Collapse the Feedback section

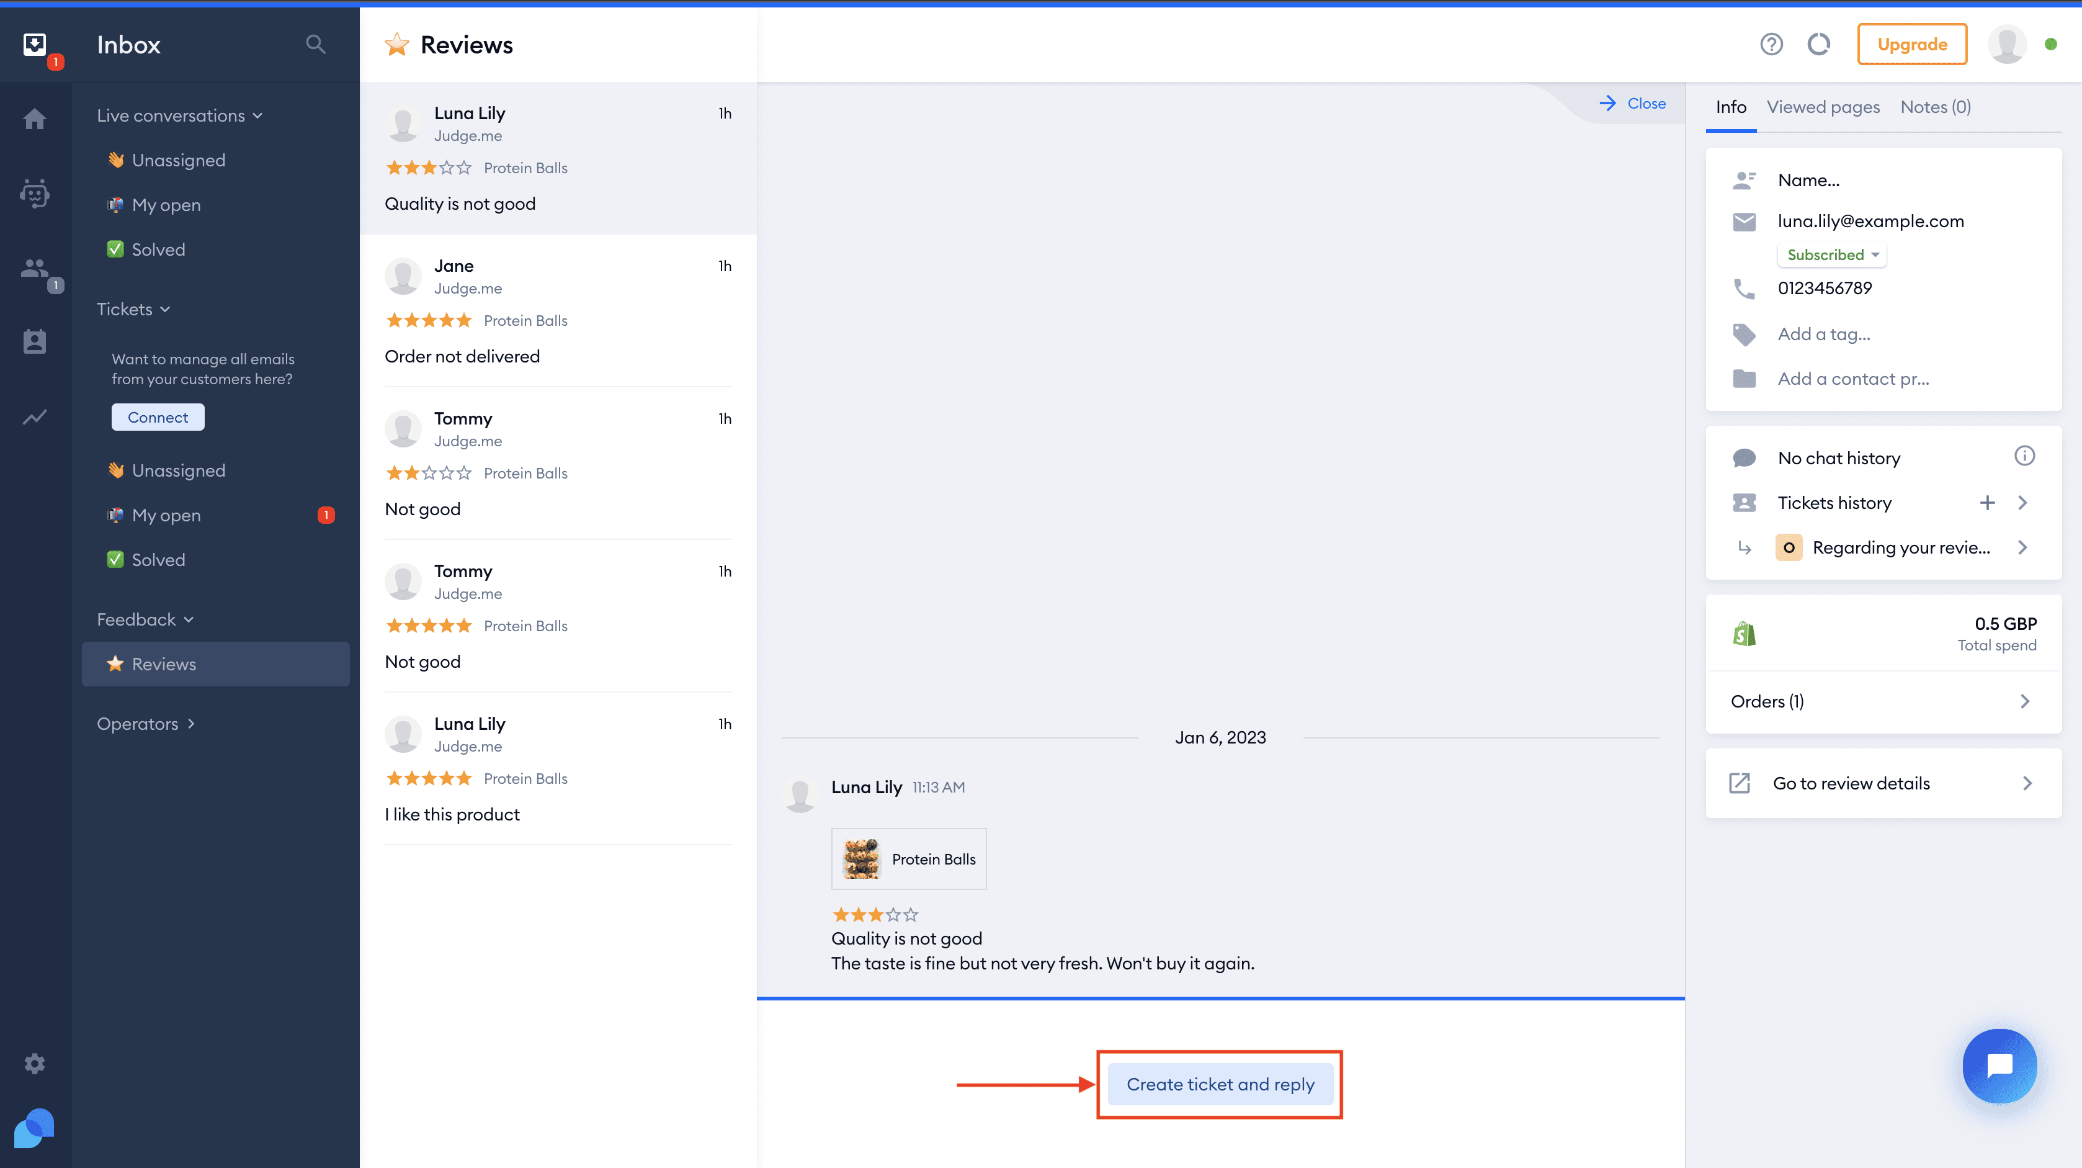(145, 619)
